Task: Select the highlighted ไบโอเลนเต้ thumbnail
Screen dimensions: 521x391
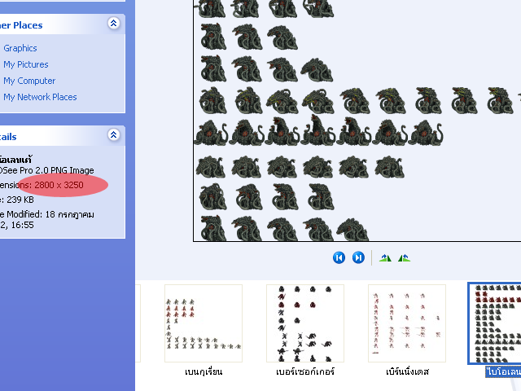Action: pos(494,323)
